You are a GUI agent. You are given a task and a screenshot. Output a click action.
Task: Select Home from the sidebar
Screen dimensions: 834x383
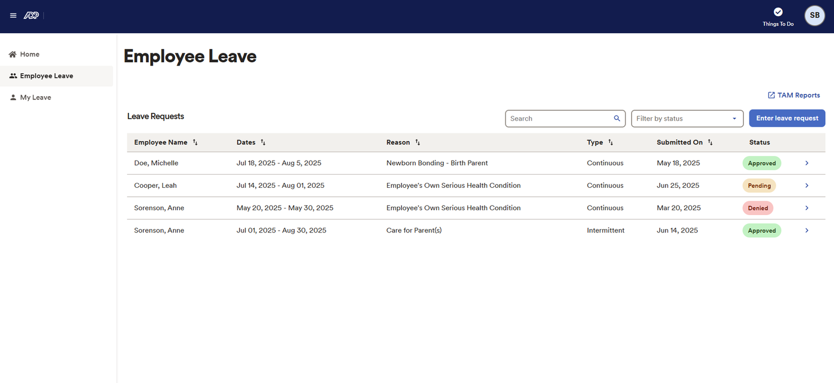point(29,53)
